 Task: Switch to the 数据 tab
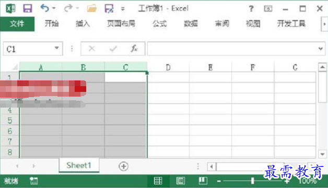[191, 23]
